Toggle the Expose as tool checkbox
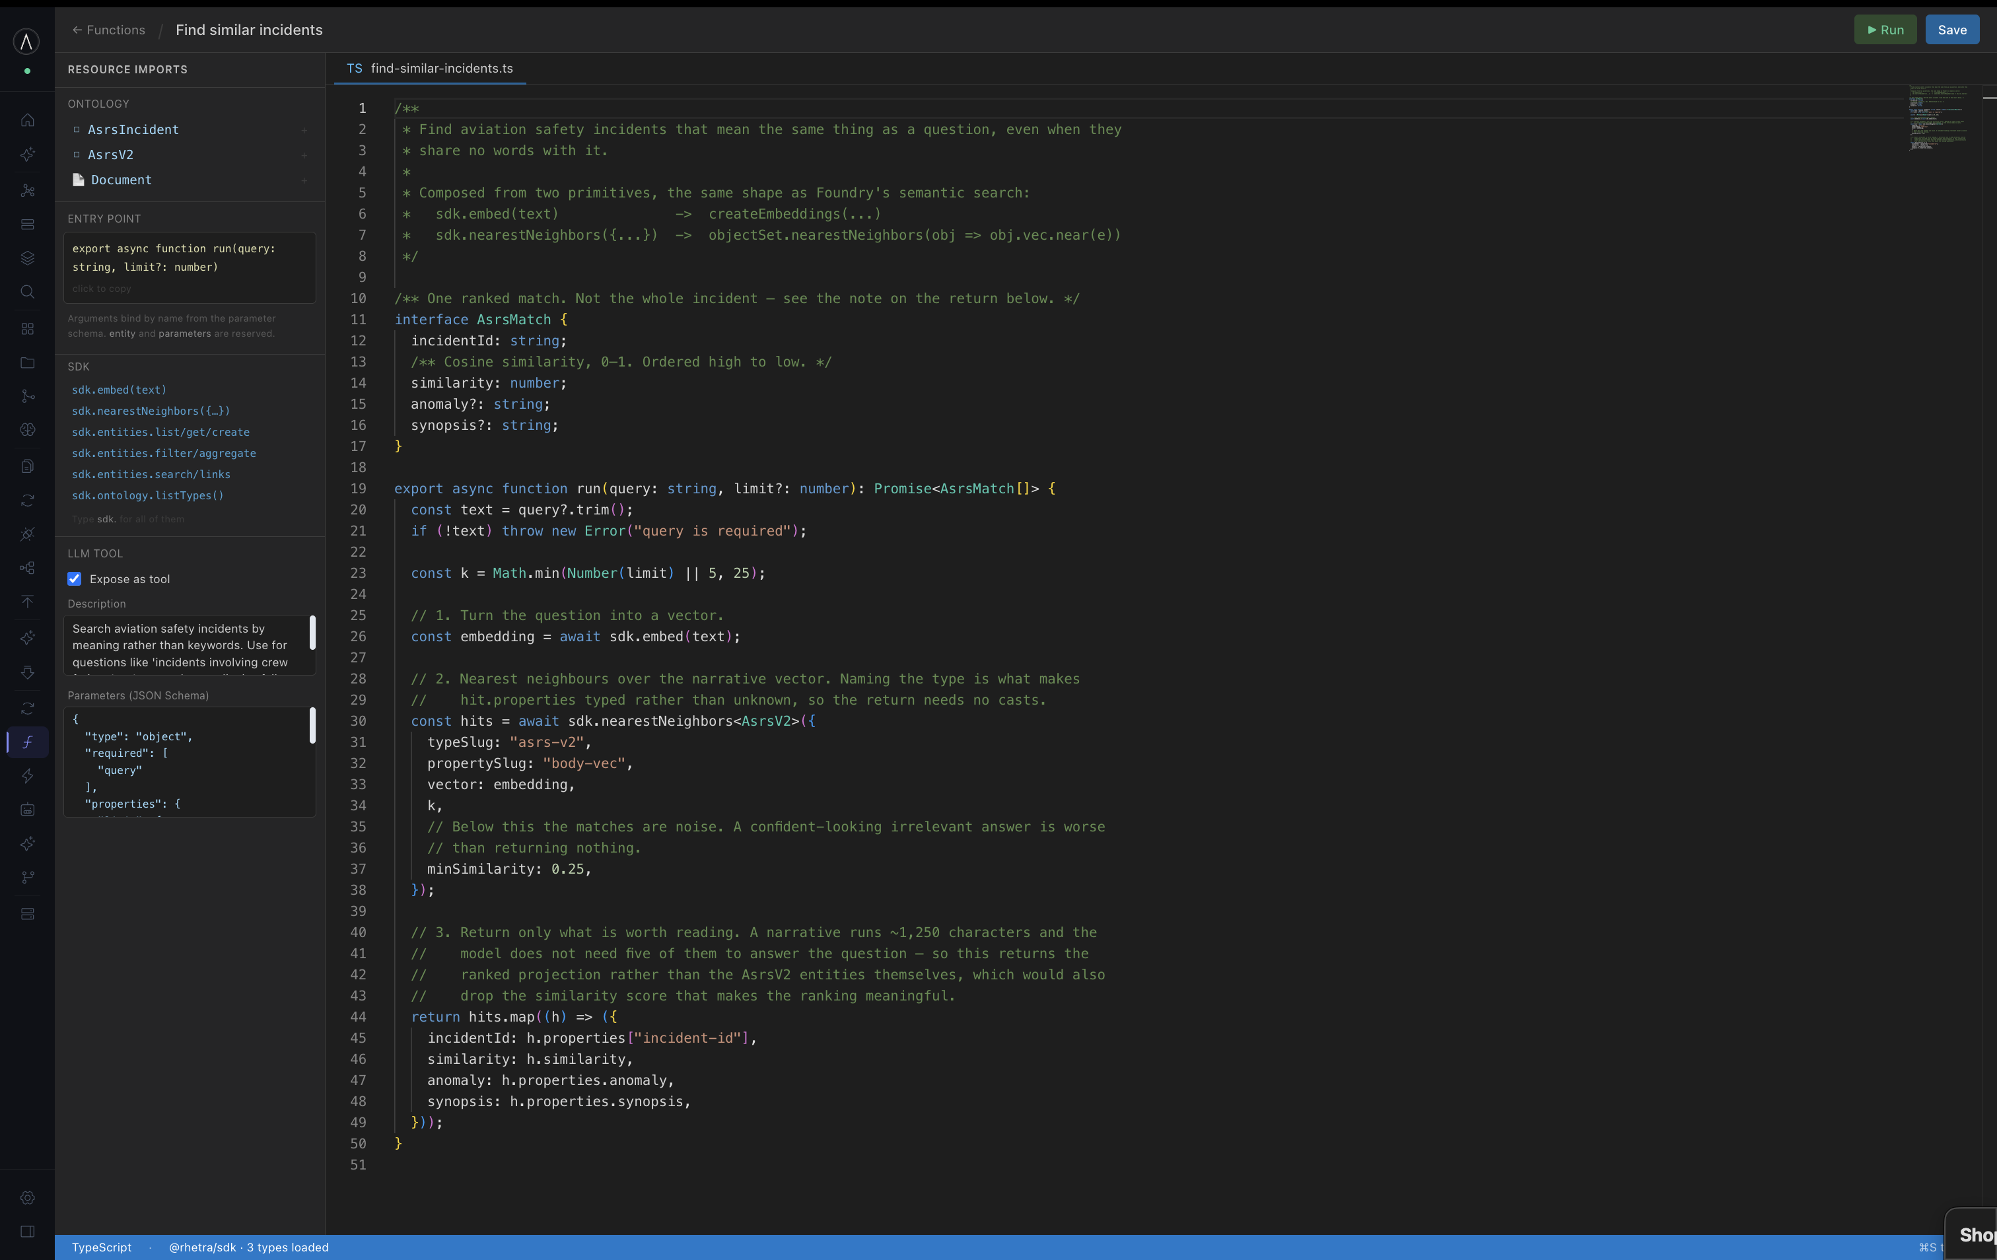 click(75, 579)
